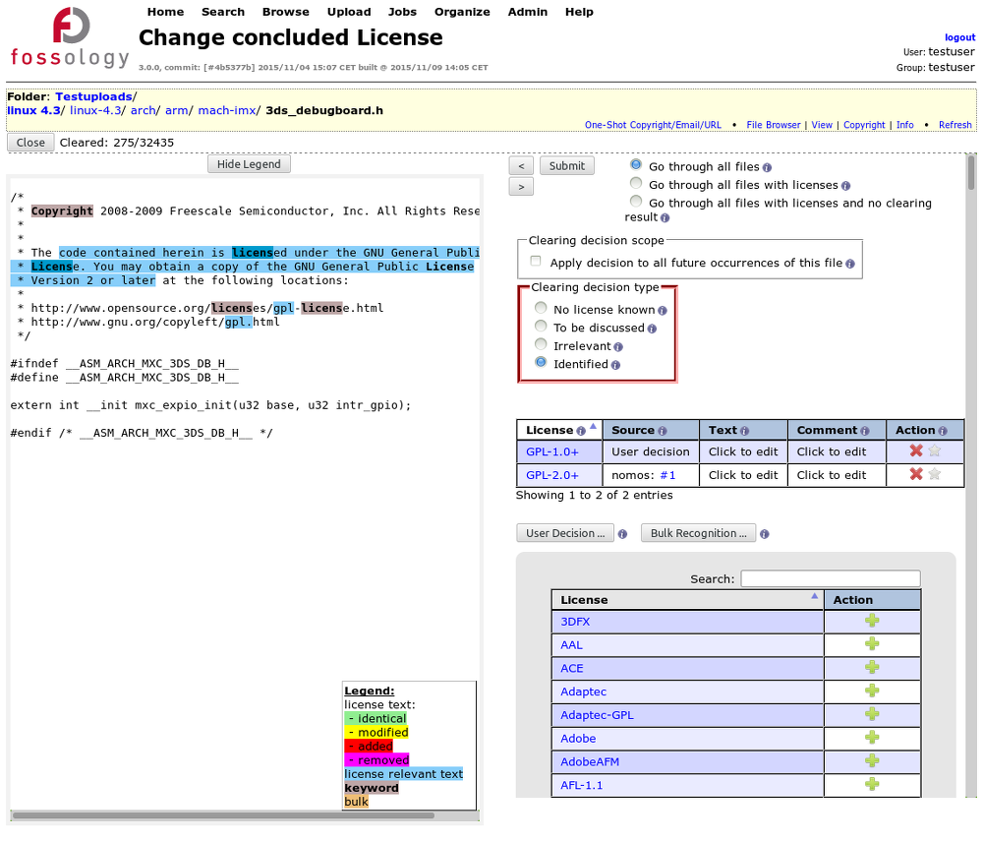
Task: Focus the license Search field
Action: click(830, 578)
